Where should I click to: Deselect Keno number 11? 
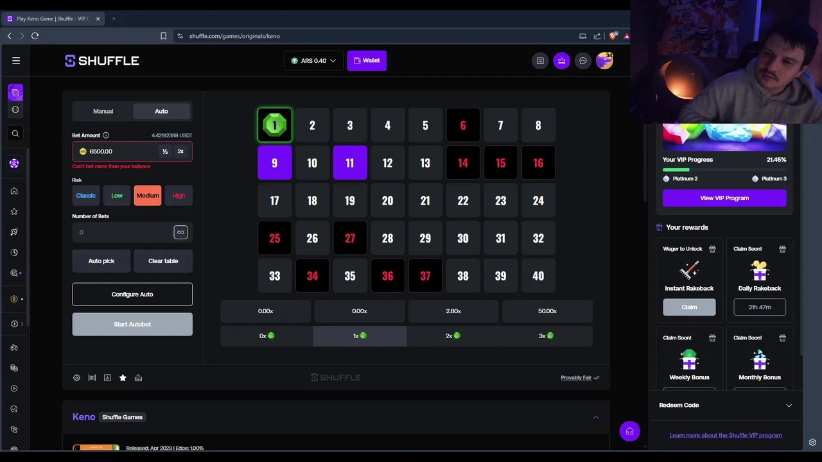[x=350, y=163]
